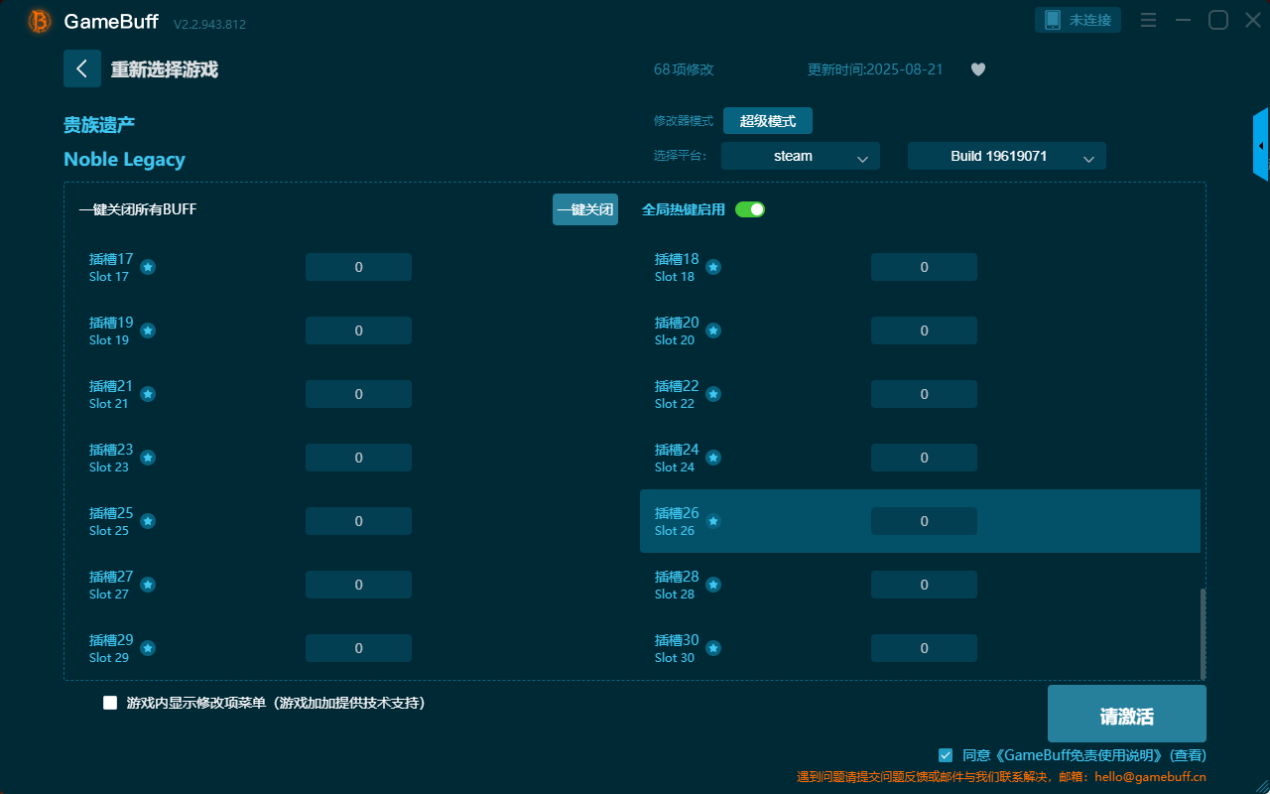Favorite Slot 18 with its star
Image resolution: width=1270 pixels, height=794 pixels.
[713, 267]
